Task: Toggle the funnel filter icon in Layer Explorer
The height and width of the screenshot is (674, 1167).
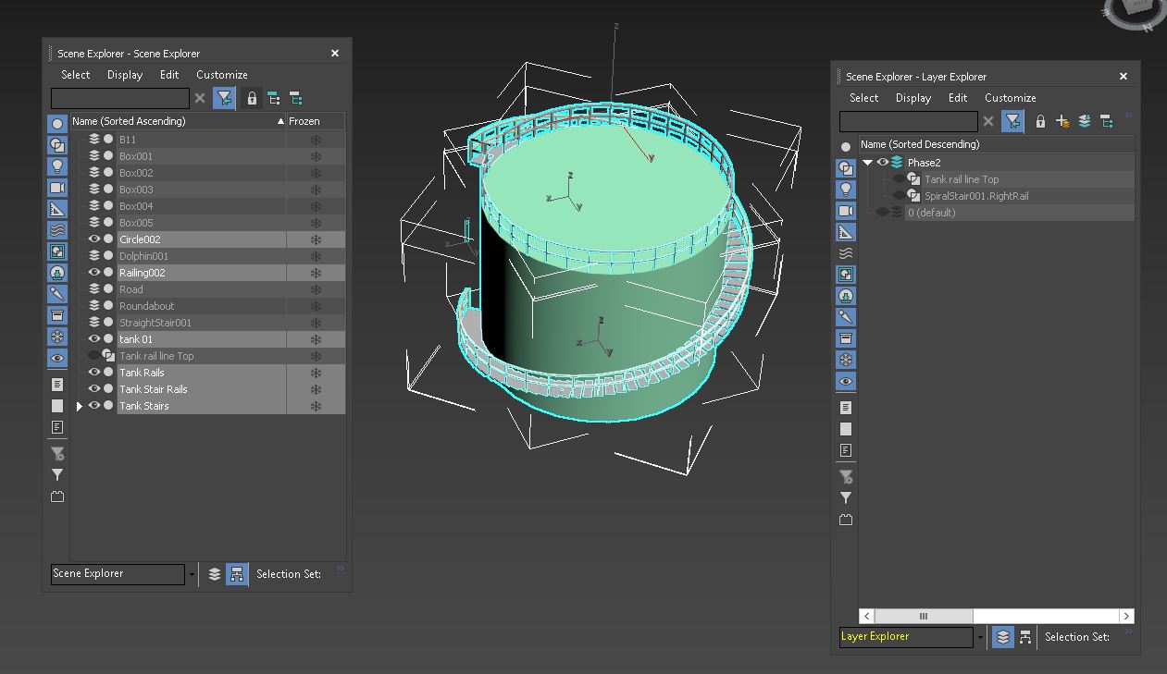Action: pyautogui.click(x=1012, y=120)
